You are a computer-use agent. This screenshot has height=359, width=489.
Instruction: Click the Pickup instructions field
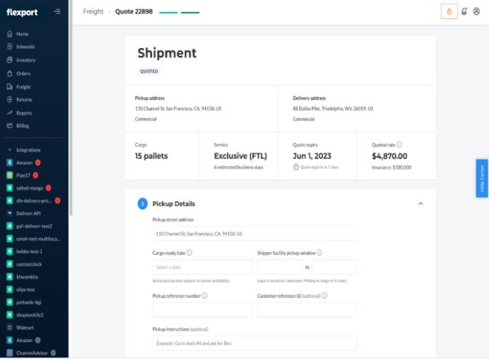pyautogui.click(x=255, y=343)
